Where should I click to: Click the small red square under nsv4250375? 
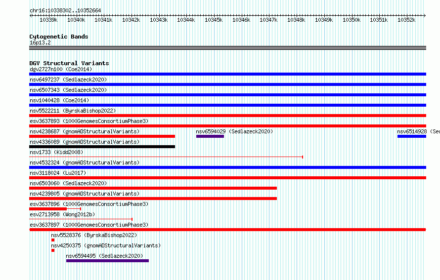pyautogui.click(x=53, y=250)
